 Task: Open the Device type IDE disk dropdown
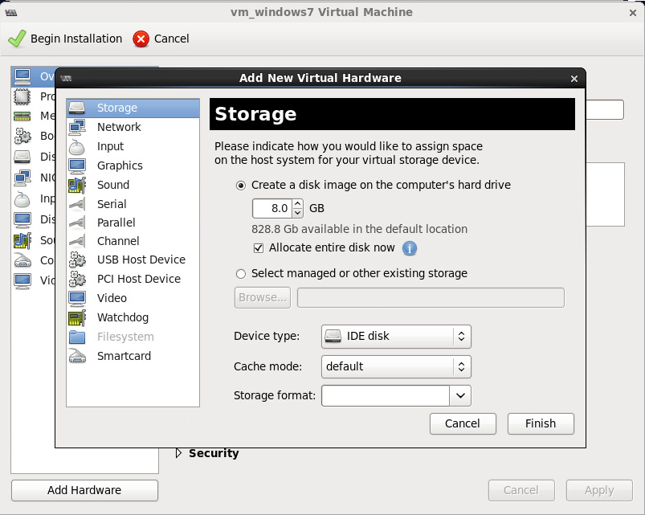click(395, 336)
